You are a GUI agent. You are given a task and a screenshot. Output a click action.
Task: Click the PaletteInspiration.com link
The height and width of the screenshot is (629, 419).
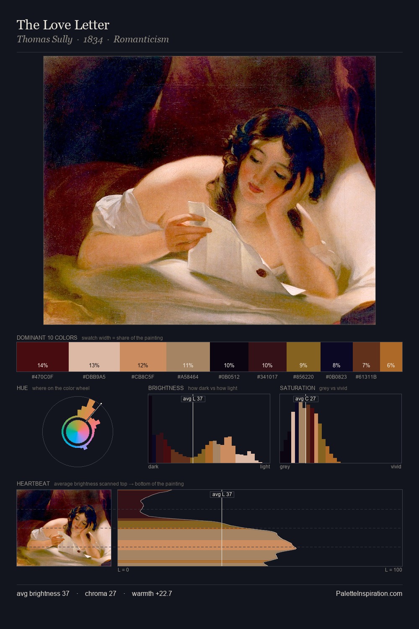click(369, 593)
